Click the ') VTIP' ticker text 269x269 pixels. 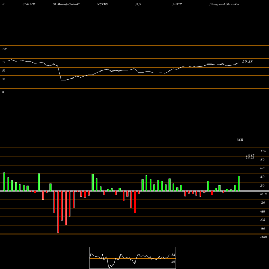tap(177, 4)
